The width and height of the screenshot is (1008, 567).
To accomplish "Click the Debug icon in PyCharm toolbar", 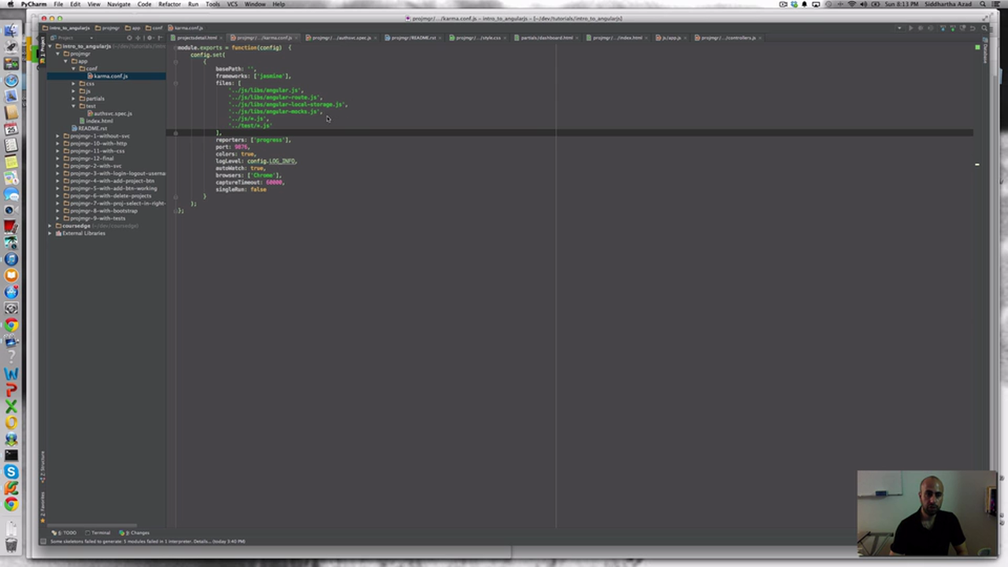I will coord(921,28).
